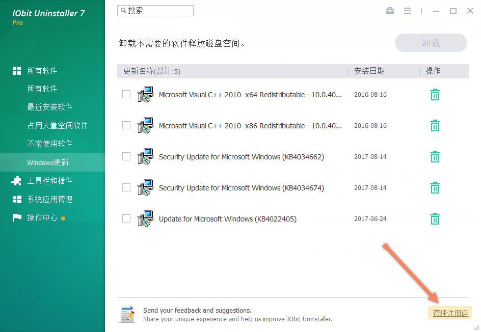Open 工具栏和插件 section
The height and width of the screenshot is (332, 481).
[x=50, y=181]
